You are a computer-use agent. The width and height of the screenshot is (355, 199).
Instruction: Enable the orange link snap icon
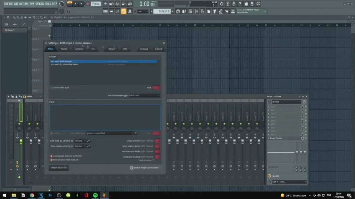[124, 11]
